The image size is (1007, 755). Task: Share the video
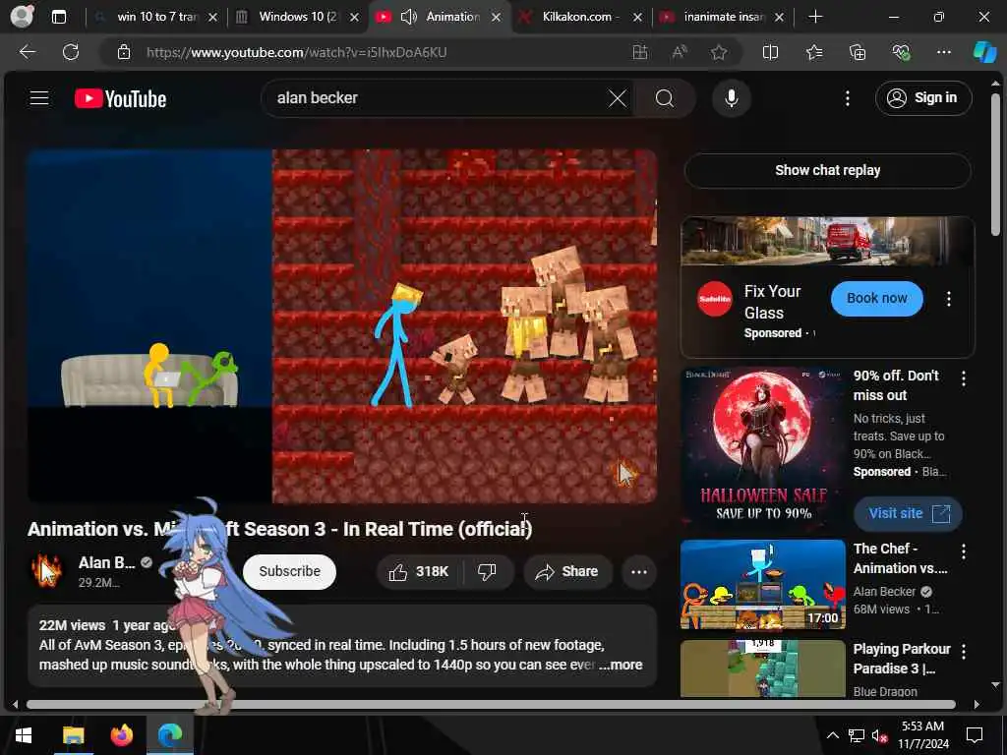[567, 571]
